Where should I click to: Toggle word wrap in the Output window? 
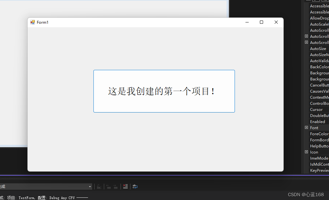(135, 187)
